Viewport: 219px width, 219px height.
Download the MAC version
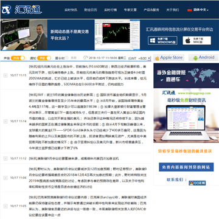(x=196, y=41)
